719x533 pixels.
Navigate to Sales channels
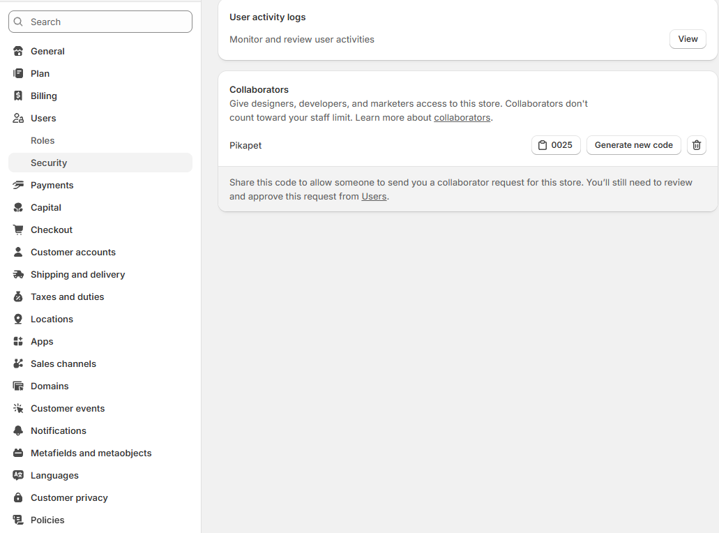[100, 363]
